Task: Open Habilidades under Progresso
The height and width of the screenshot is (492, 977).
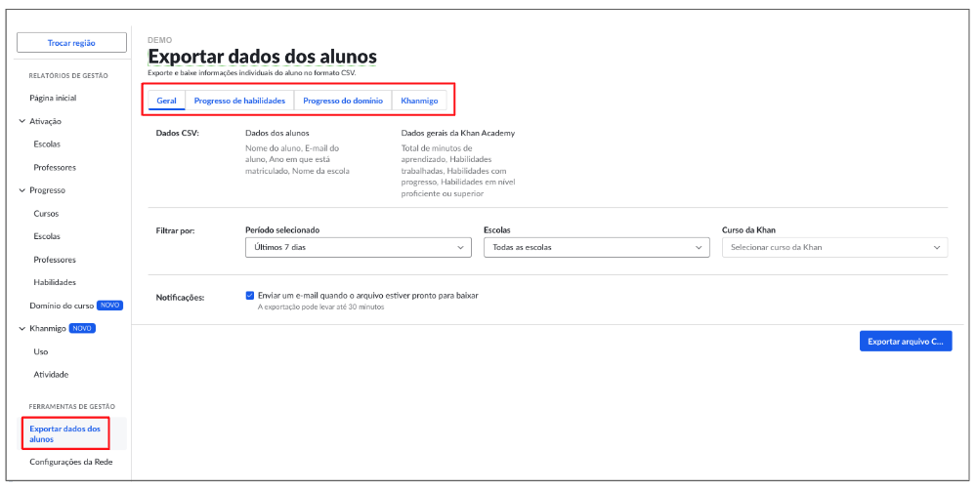Action: [x=55, y=283]
